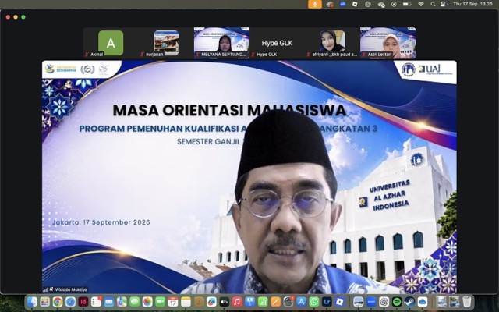499x312 pixels.
Task: Select afriyanti's video thumbnail
Action: tap(332, 43)
